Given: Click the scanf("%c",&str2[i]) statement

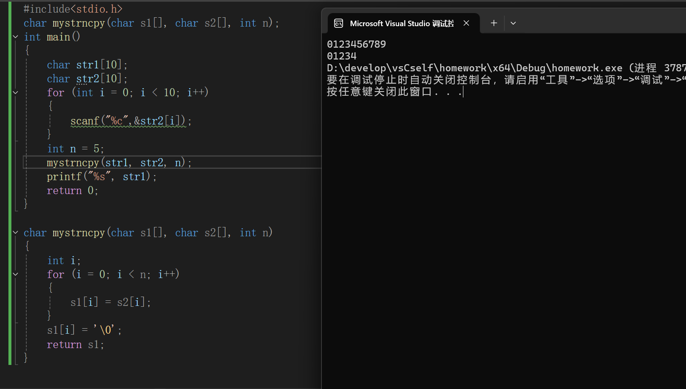Looking at the screenshot, I should 131,121.
